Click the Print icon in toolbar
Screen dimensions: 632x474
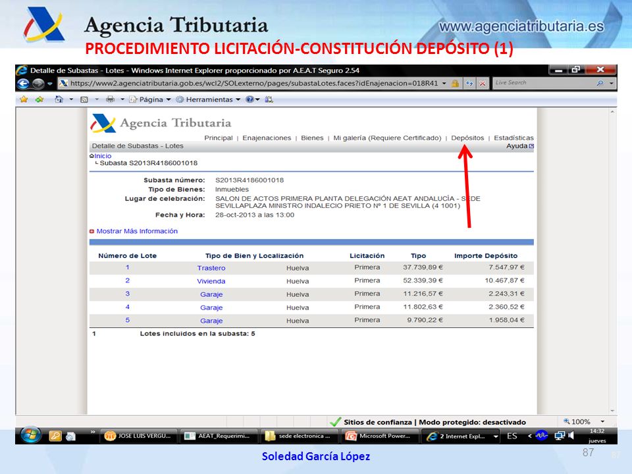(110, 99)
